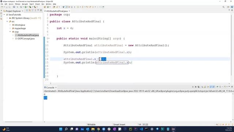Click the Open Perspective icon
Viewport: 234px width, 132px height.
tap(228, 7)
